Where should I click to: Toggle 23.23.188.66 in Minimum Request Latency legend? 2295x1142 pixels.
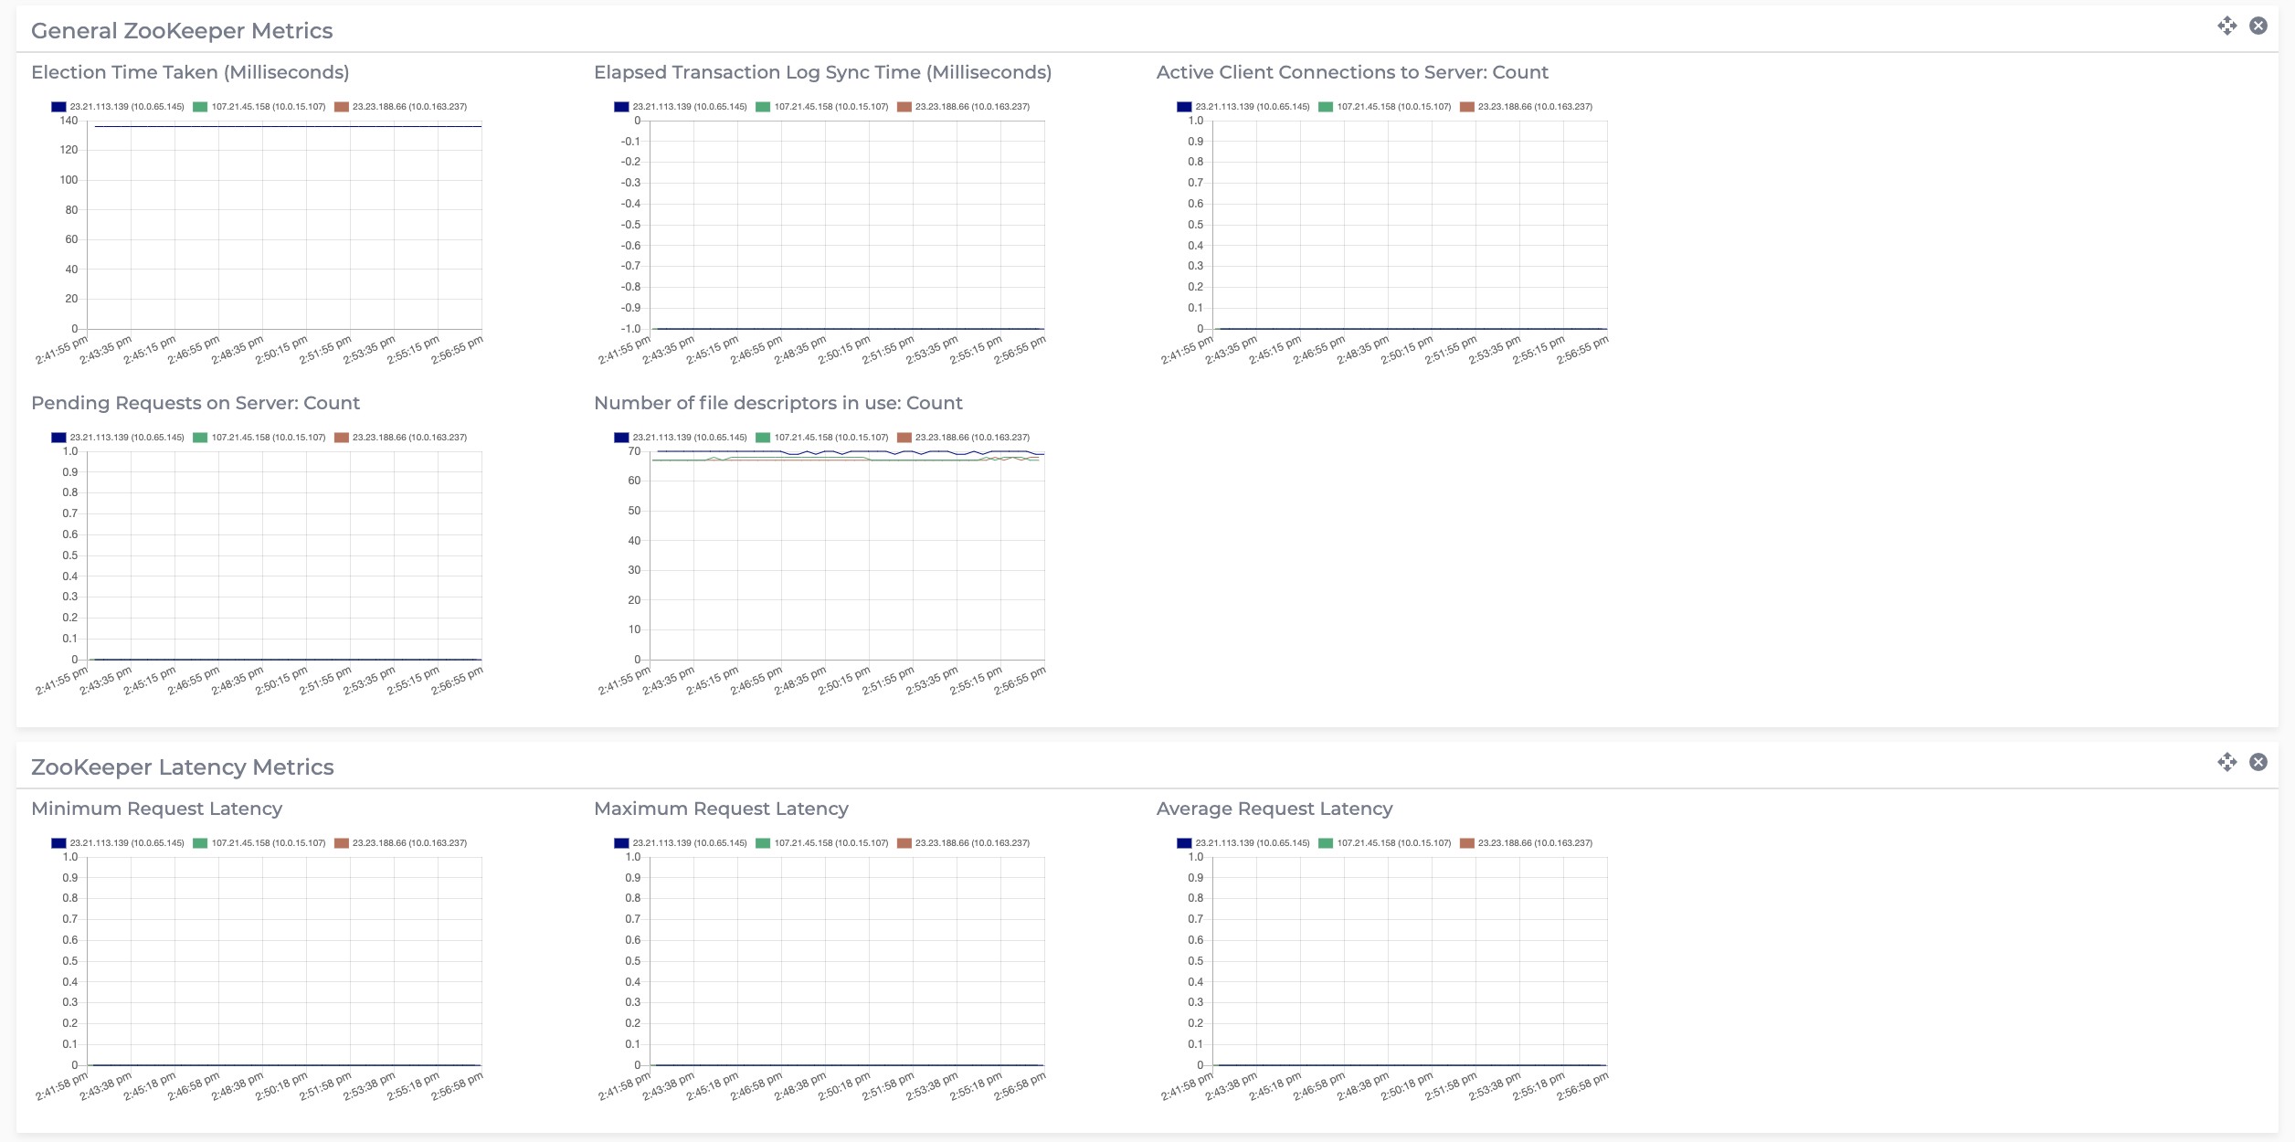point(408,843)
